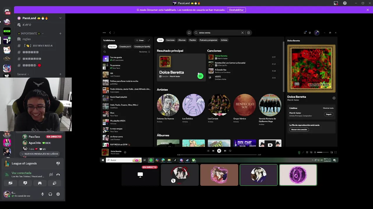Mute microphone in Discord user panel
Viewport: 373px width, 209px height.
click(43, 194)
